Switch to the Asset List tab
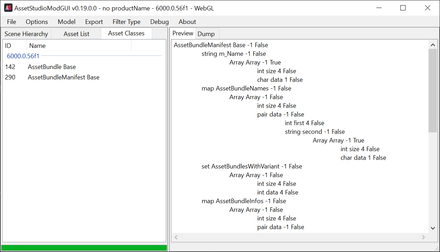The width and height of the screenshot is (440, 252). 76,34
